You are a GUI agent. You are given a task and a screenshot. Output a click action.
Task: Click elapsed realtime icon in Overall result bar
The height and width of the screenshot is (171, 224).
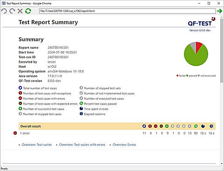(211, 126)
